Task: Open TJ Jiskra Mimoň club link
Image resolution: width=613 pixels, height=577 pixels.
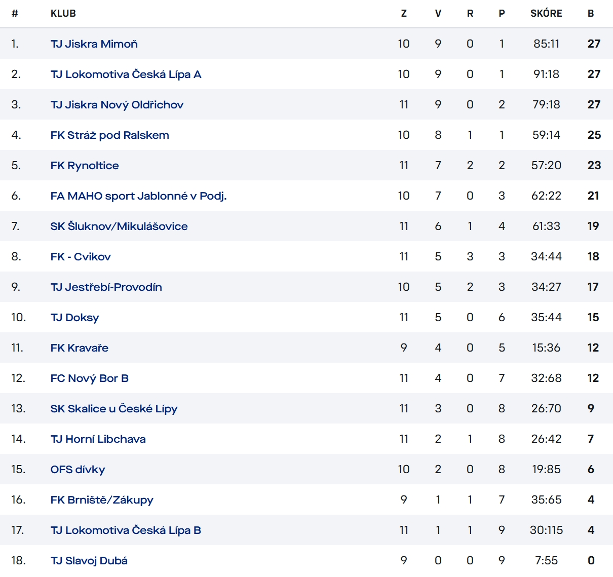Action: (94, 44)
